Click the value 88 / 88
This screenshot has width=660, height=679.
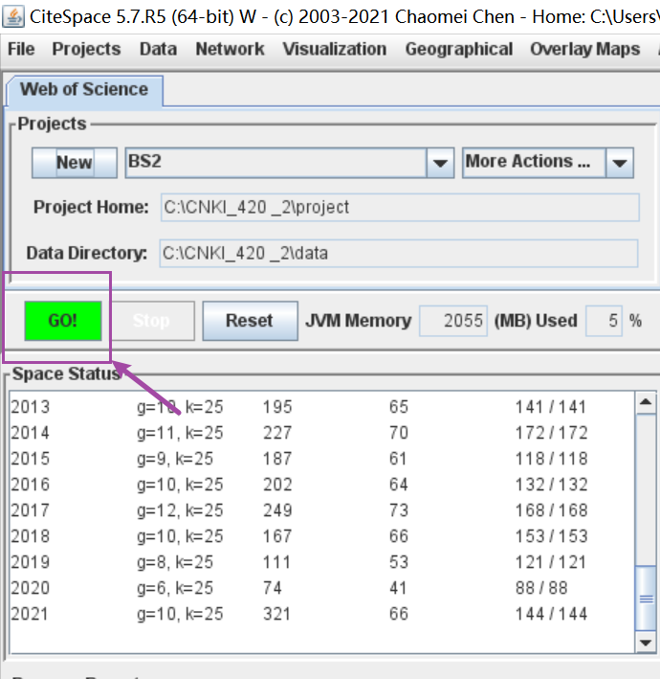point(541,588)
